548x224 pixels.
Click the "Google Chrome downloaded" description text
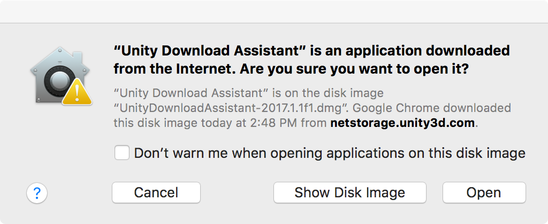tap(432, 108)
